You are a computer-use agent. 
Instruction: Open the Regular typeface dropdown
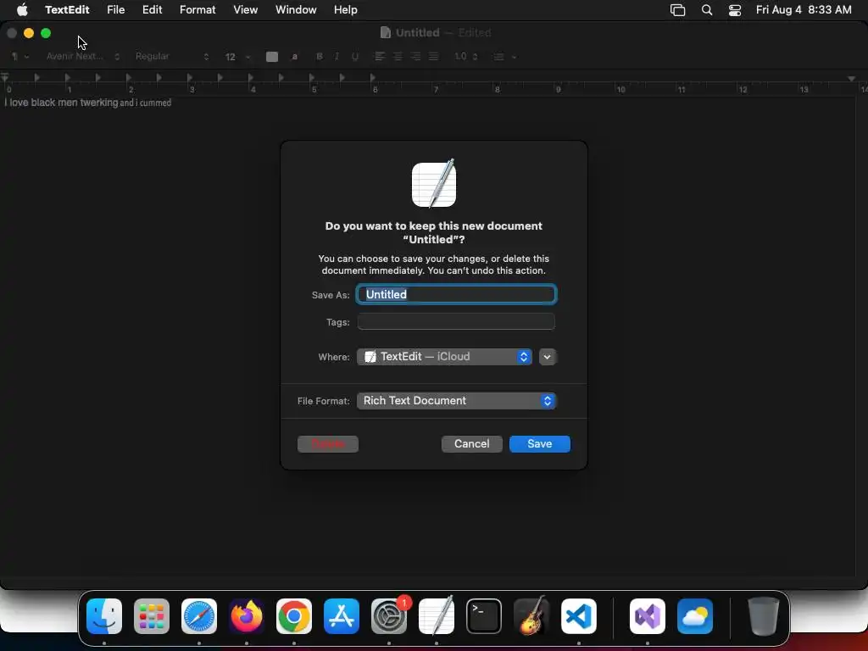pos(171,57)
